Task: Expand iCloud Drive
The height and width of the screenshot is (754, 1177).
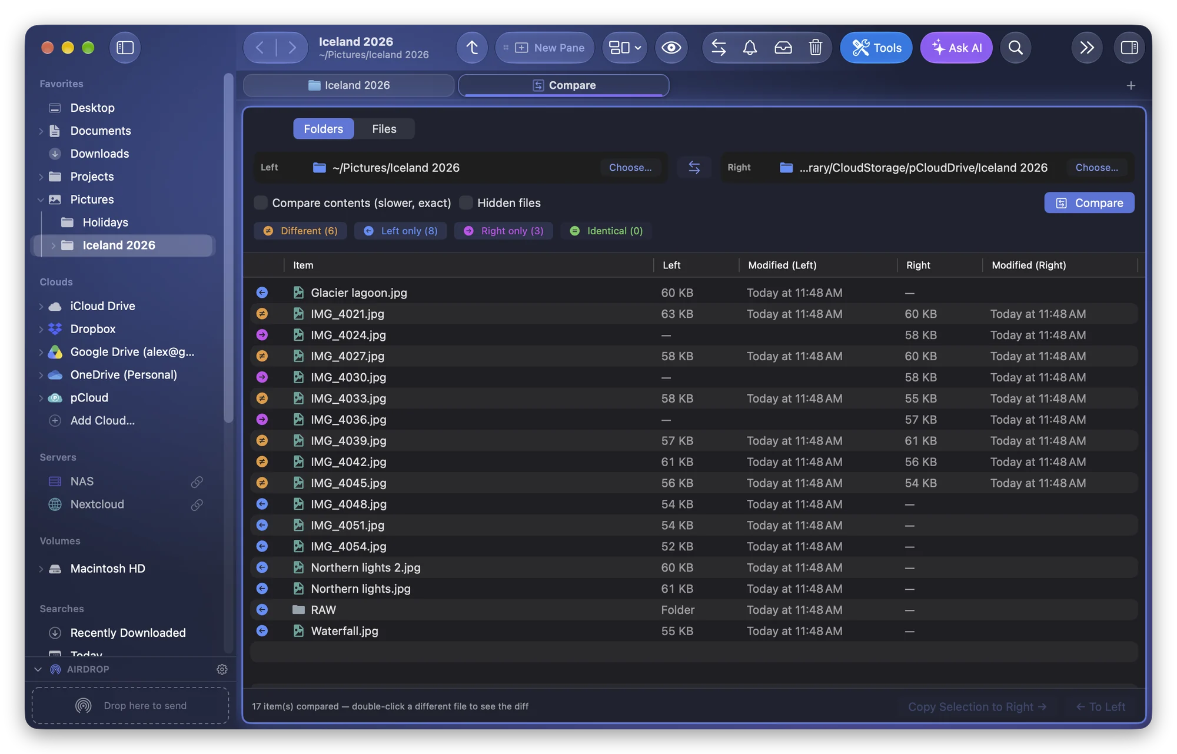Action: click(x=41, y=307)
